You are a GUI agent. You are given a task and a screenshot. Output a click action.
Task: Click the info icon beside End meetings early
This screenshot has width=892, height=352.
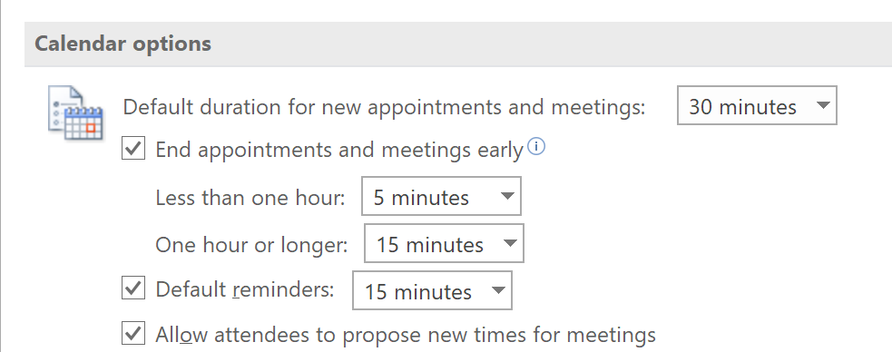pos(536,147)
